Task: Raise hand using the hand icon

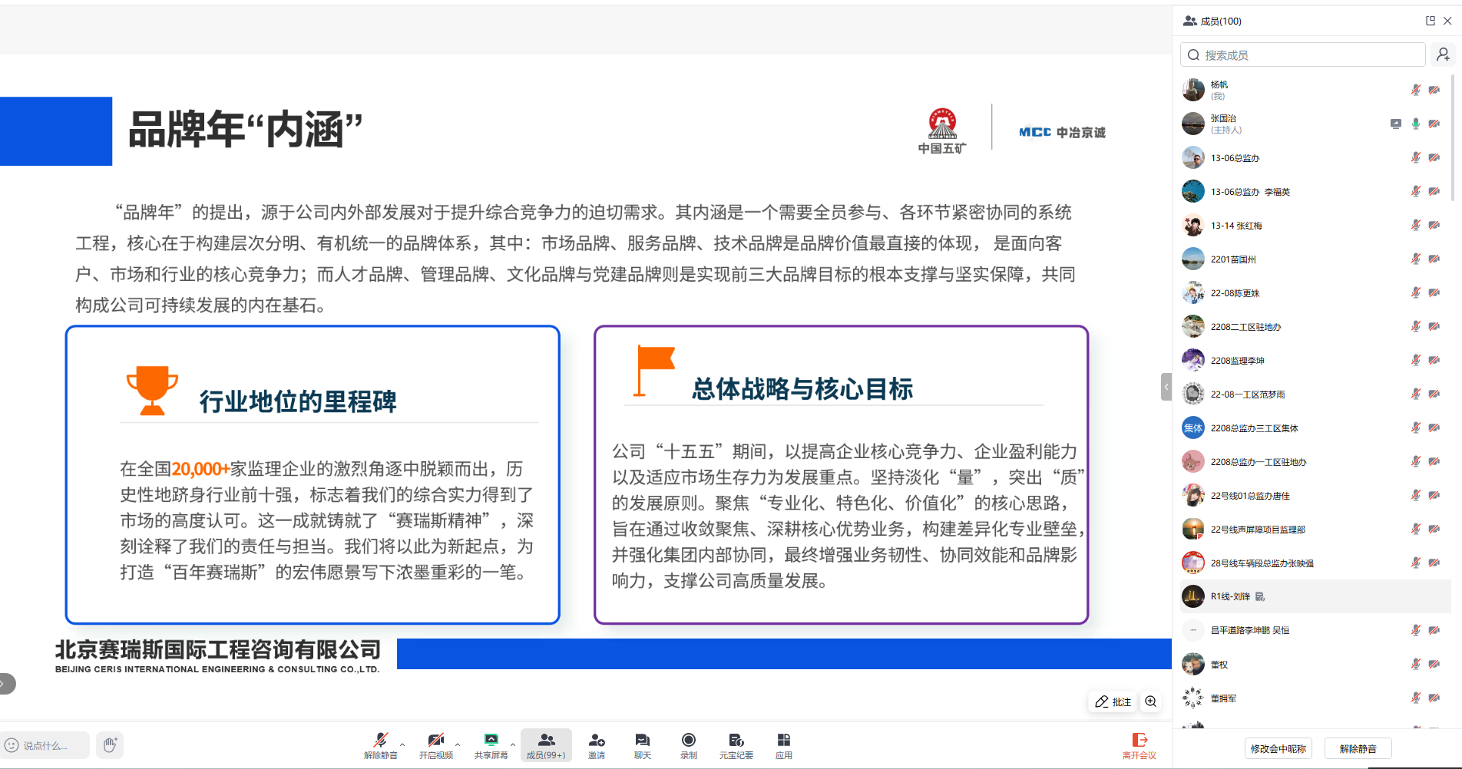Action: point(110,744)
